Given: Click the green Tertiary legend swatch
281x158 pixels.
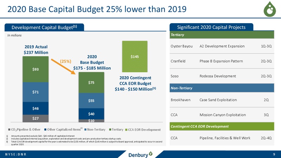Looking at the screenshot, I should tap(110, 130).
